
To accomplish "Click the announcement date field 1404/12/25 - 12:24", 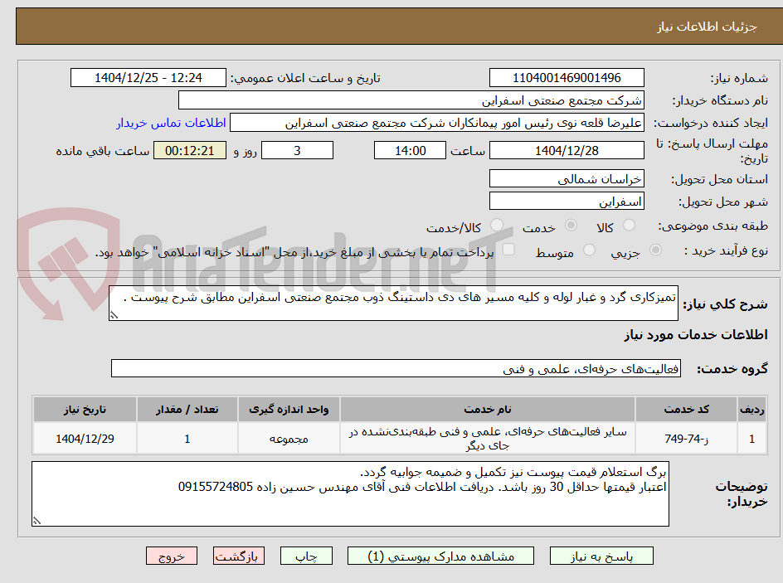I will point(148,78).
